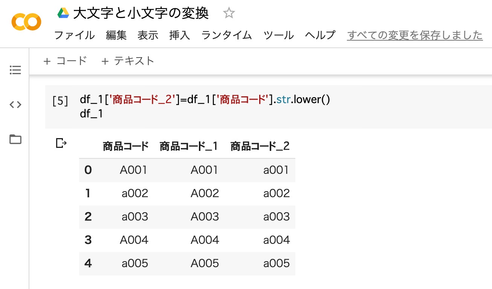Open the ランタイム menu
This screenshot has width=492, height=289.
pos(226,35)
